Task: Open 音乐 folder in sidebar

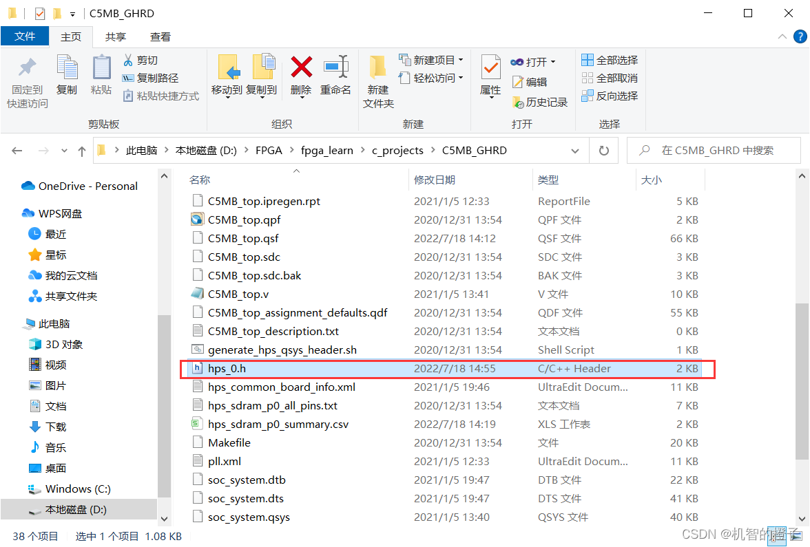Action: click(48, 447)
